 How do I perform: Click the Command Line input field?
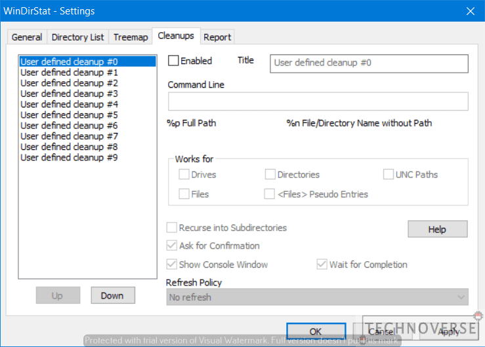click(318, 101)
